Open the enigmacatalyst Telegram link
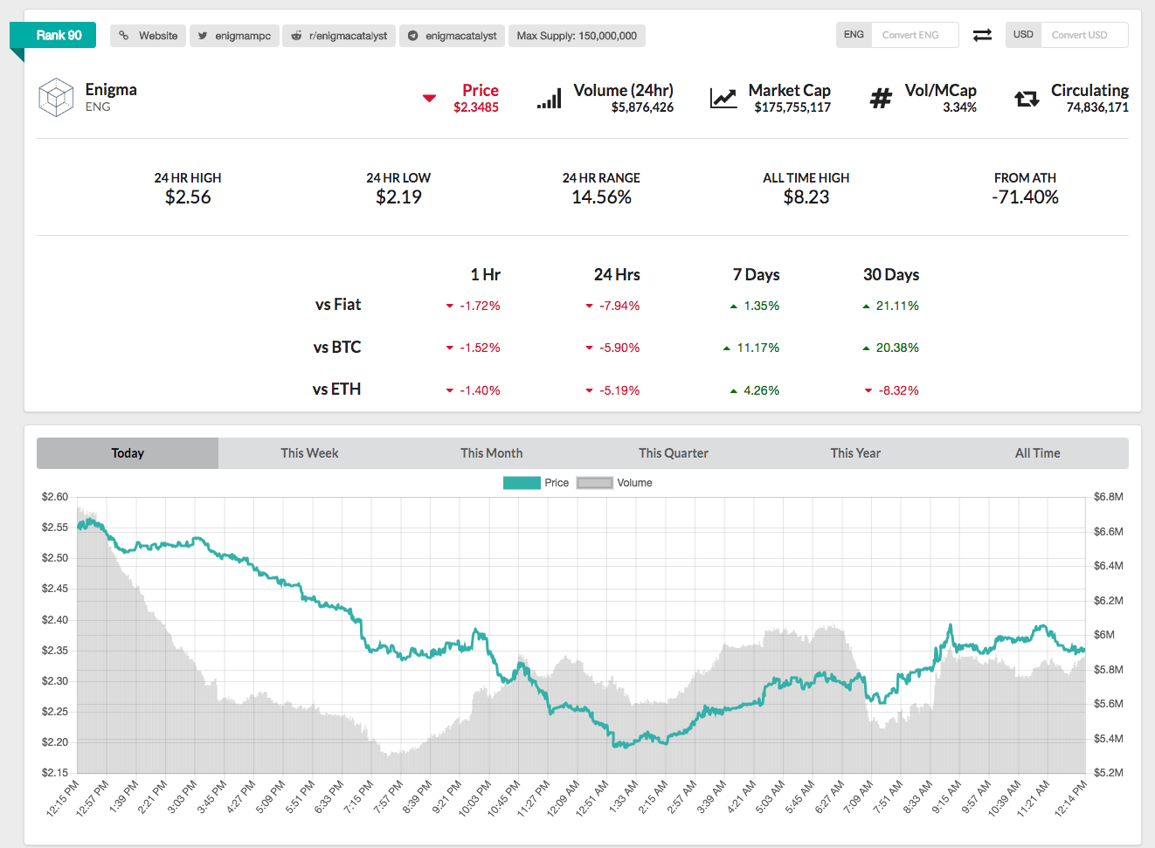1155x848 pixels. click(453, 36)
